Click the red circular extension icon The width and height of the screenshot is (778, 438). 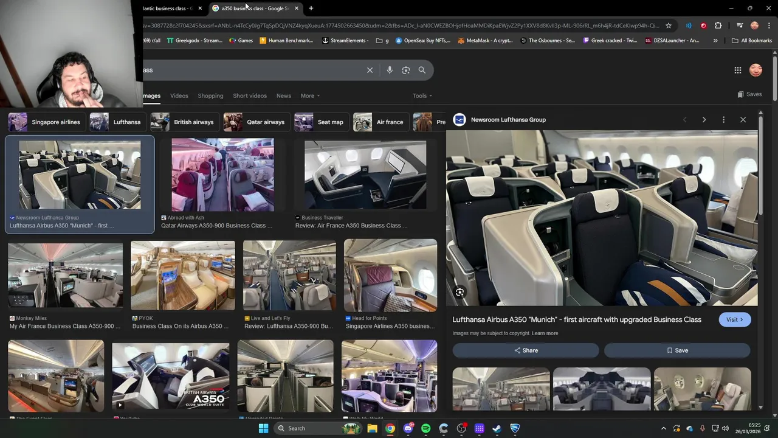pyautogui.click(x=703, y=26)
